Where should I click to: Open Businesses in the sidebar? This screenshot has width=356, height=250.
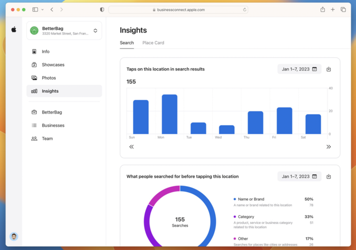tap(64, 126)
